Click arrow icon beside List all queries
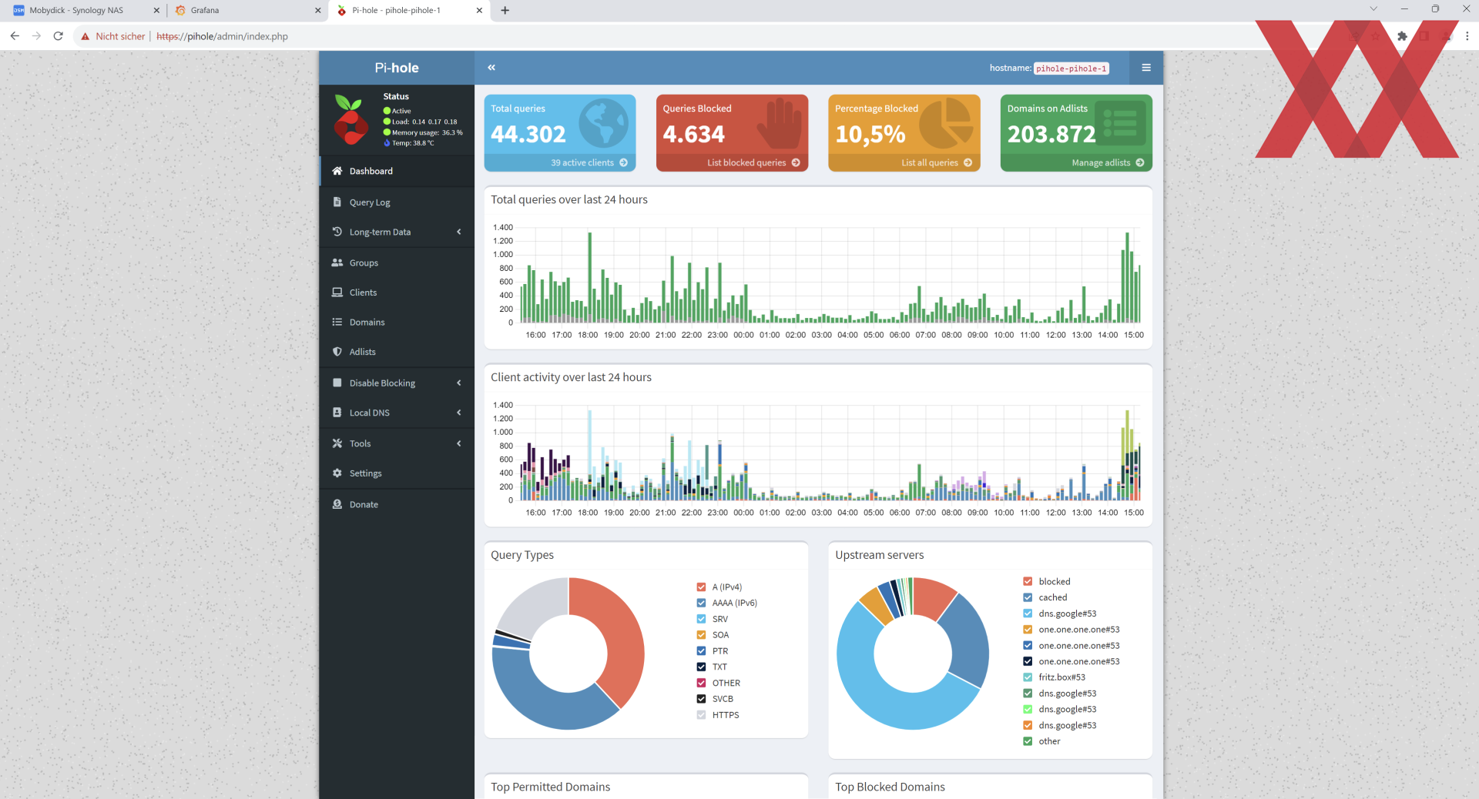 [968, 162]
